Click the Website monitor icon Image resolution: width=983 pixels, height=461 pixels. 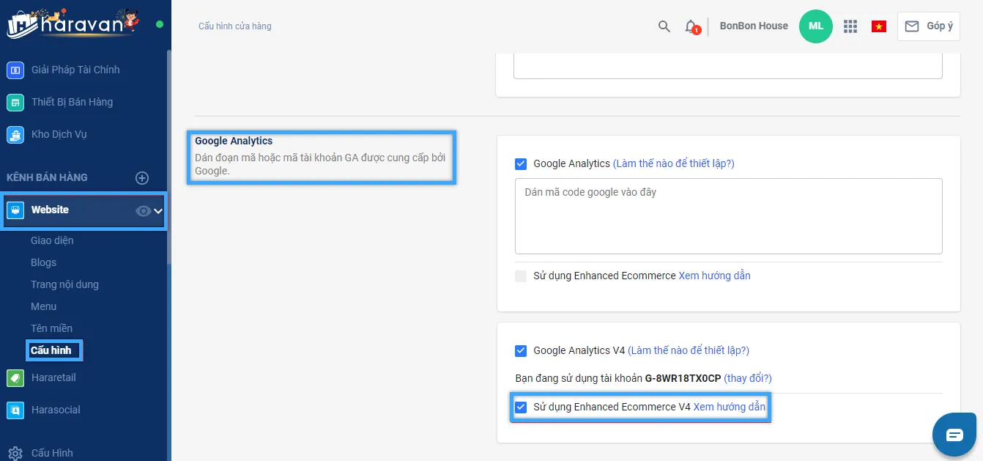(x=15, y=210)
